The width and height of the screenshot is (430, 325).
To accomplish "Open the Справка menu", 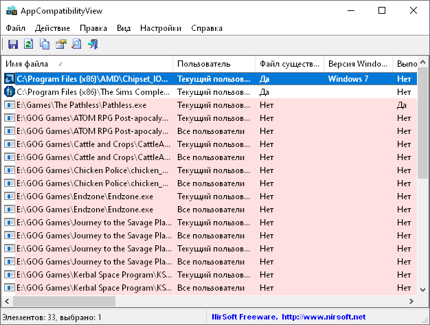I will 207,28.
